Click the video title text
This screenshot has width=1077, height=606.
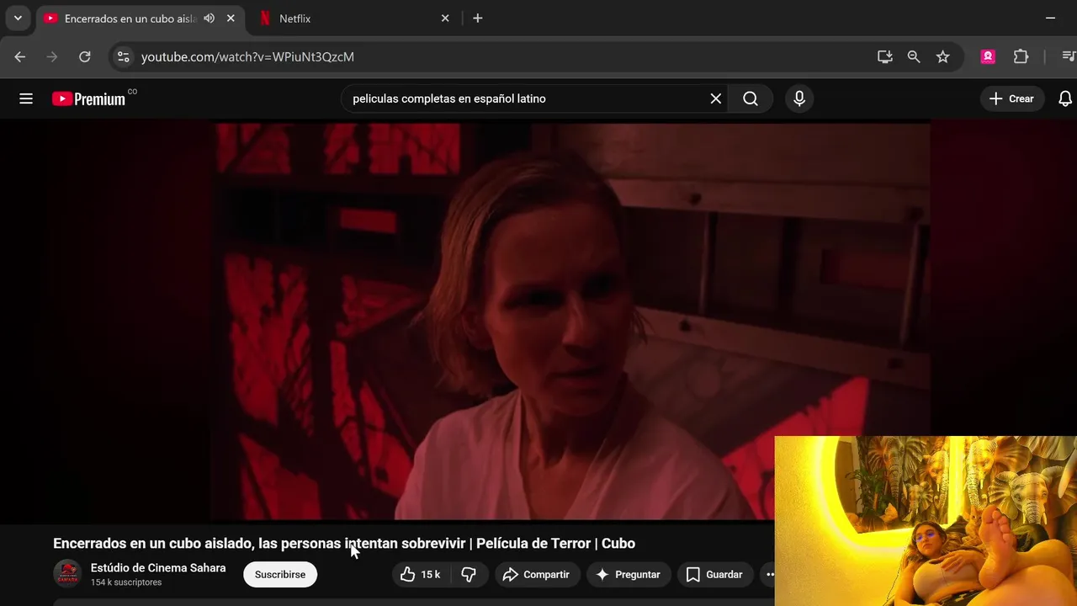click(x=344, y=544)
